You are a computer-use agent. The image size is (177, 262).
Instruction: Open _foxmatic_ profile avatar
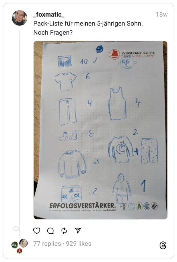click(19, 18)
